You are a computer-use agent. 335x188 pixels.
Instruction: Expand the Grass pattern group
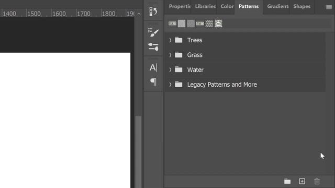pos(170,55)
